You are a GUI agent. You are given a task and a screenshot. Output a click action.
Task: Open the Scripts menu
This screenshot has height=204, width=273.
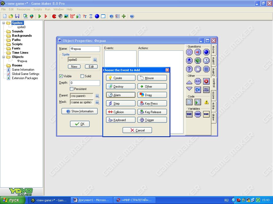[38, 9]
